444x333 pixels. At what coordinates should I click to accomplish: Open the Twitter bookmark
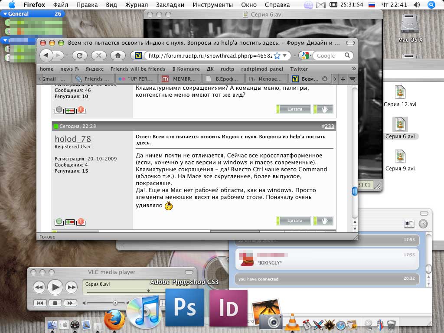[299, 69]
